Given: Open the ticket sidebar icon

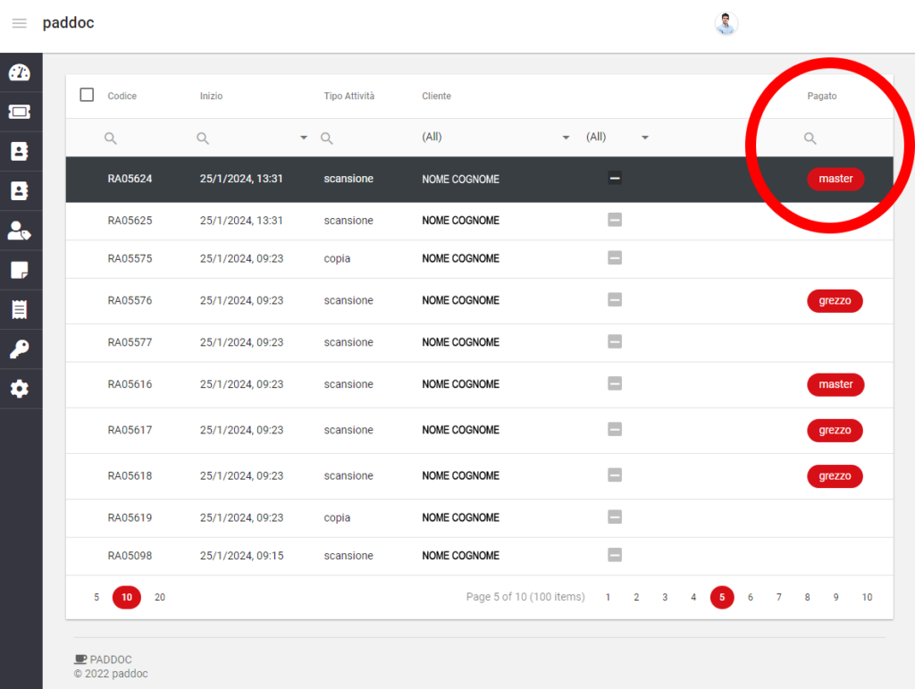Looking at the screenshot, I should pyautogui.click(x=20, y=112).
